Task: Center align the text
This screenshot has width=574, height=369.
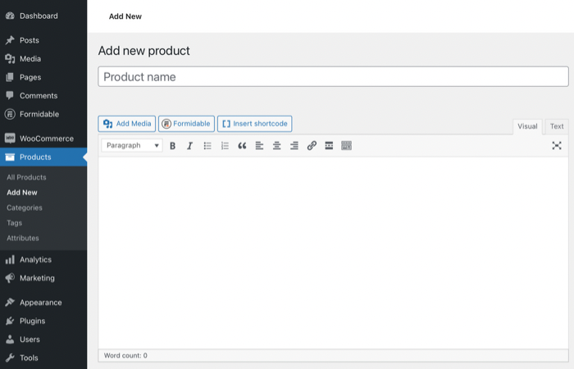Action: (277, 146)
